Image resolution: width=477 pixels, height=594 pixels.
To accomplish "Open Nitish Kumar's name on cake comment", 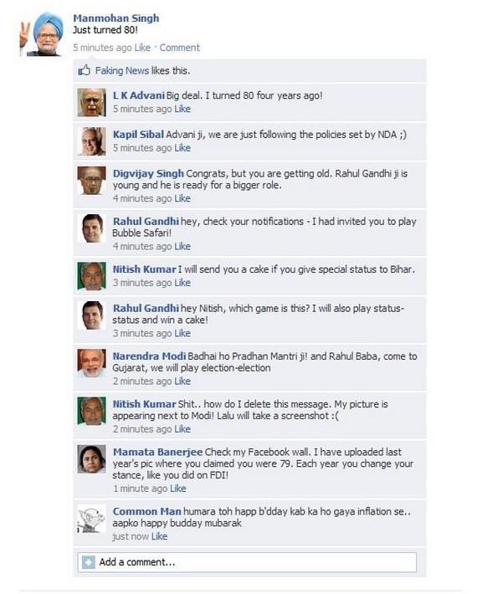I will (144, 269).
